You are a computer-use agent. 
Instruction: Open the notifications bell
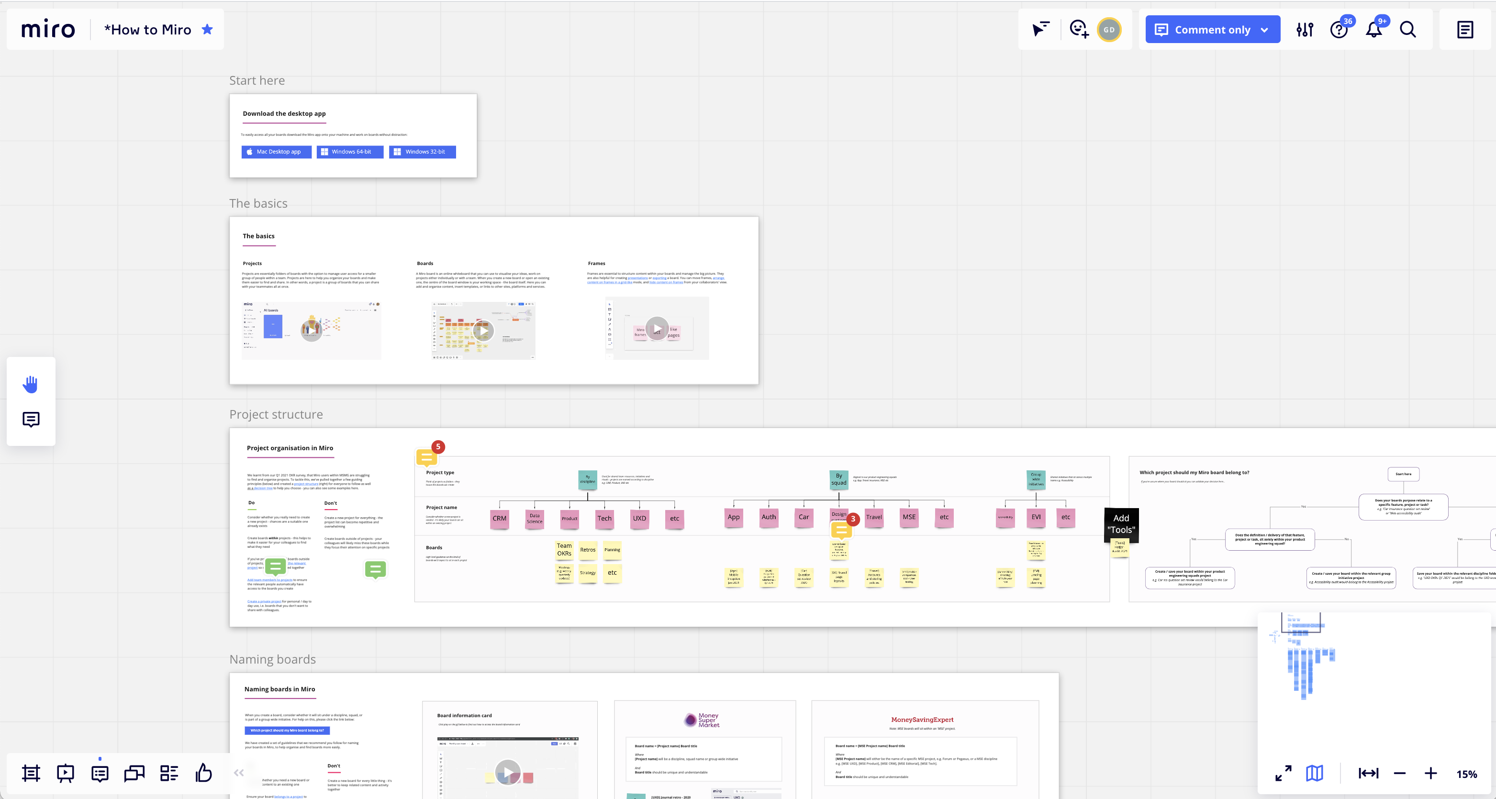point(1373,30)
